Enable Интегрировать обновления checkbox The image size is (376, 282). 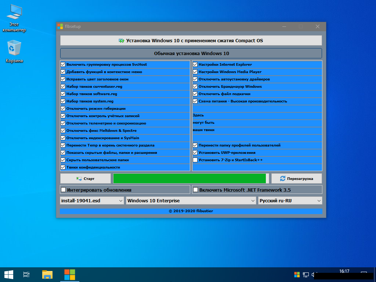pyautogui.click(x=63, y=190)
